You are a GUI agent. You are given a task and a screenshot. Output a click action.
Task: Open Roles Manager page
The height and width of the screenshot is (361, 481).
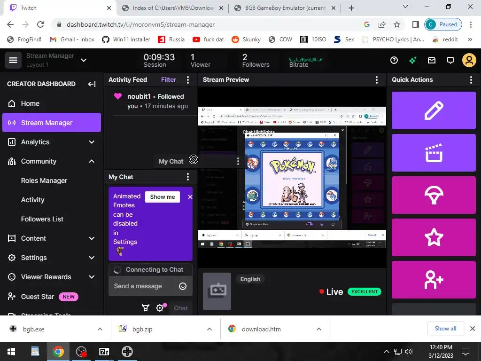[x=44, y=180]
